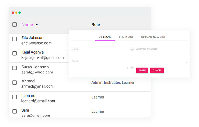Open the Name column sort dropdown arrow
This screenshot has width=199, height=127.
(x=37, y=25)
